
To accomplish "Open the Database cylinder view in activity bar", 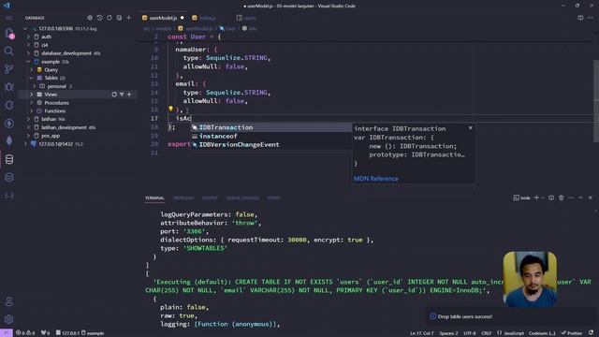I will tap(9, 159).
